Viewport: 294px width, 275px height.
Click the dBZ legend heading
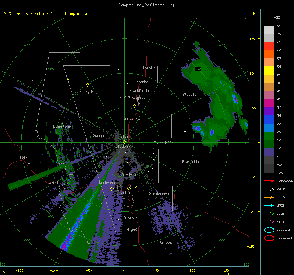pyautogui.click(x=277, y=17)
